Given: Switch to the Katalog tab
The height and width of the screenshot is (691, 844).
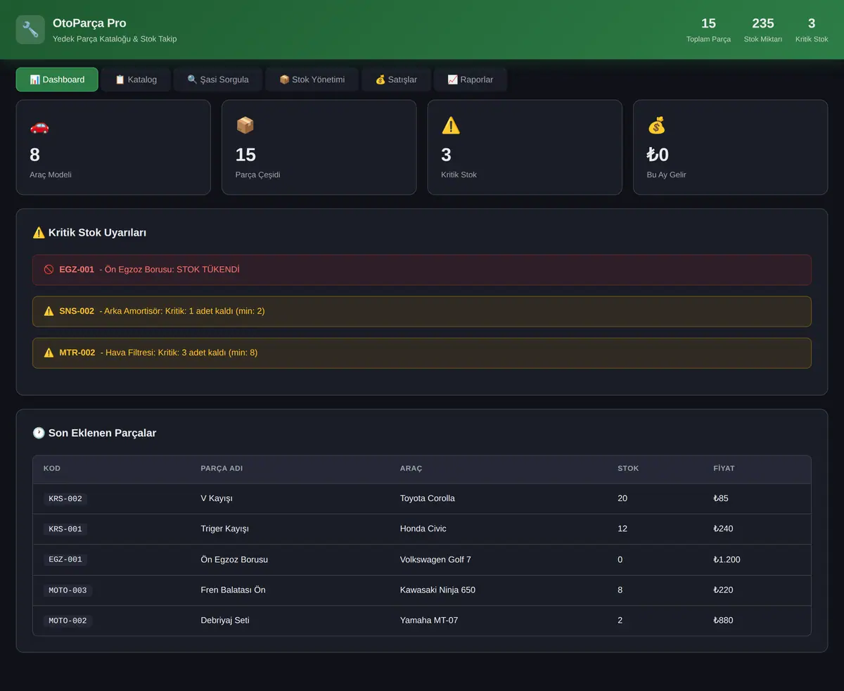Looking at the screenshot, I should pyautogui.click(x=136, y=80).
